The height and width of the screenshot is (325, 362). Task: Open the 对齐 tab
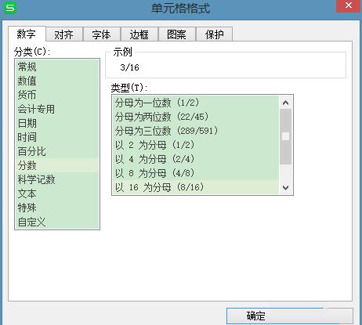(64, 34)
